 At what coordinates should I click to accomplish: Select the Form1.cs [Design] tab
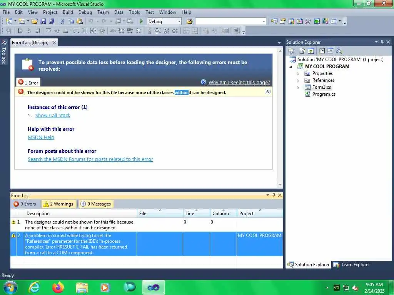tap(30, 43)
